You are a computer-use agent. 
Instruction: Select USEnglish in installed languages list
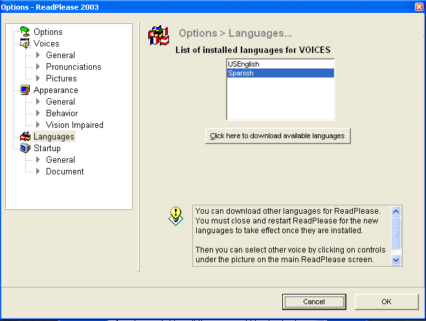point(280,64)
